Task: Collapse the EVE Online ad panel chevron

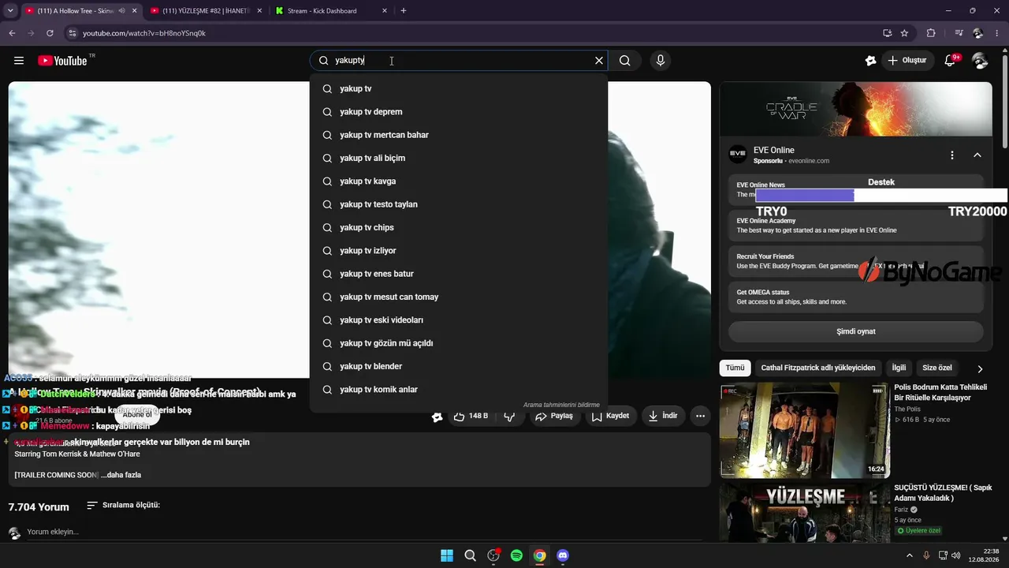Action: [x=977, y=155]
